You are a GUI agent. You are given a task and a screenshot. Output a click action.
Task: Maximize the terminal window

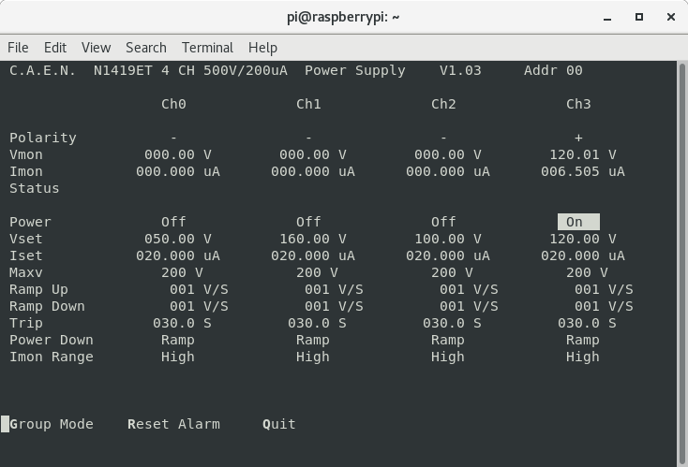click(639, 17)
